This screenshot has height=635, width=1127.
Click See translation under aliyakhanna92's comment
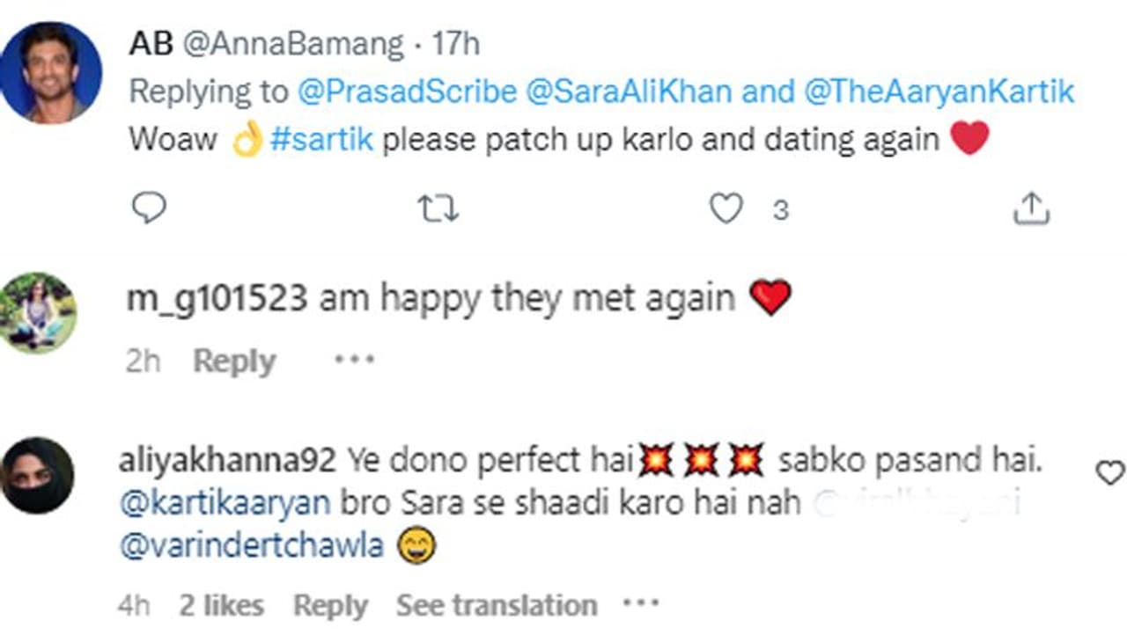tap(497, 605)
